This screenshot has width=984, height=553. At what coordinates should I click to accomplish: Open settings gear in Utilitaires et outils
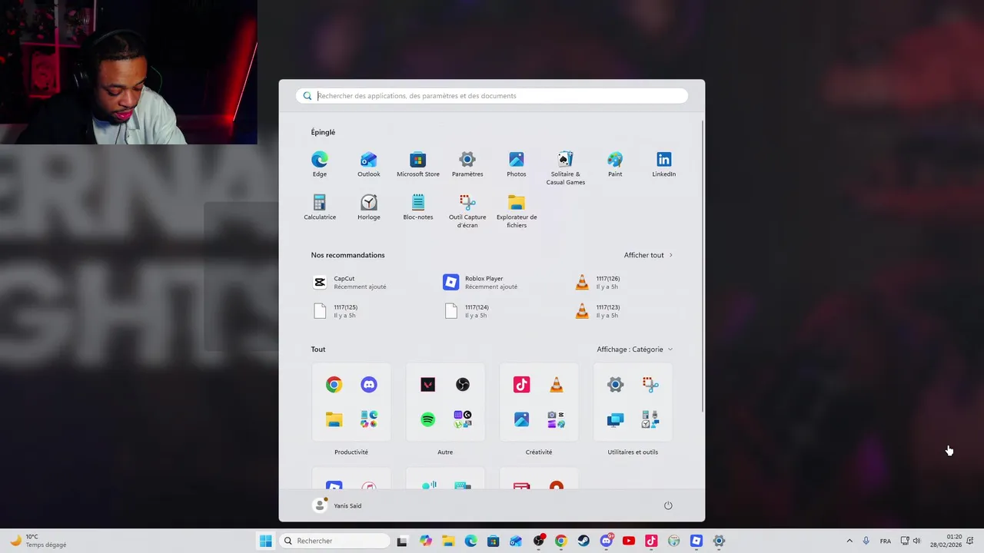(x=616, y=385)
